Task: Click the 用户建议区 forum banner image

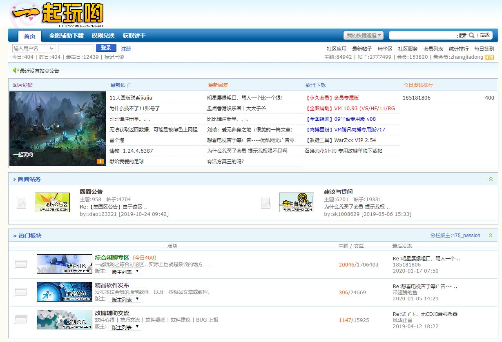Action: pos(297,202)
